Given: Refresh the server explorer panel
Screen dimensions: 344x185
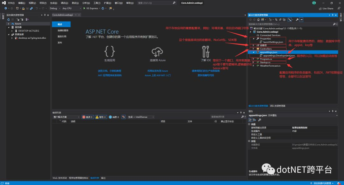Looking at the screenshot, I should coord(9,19).
